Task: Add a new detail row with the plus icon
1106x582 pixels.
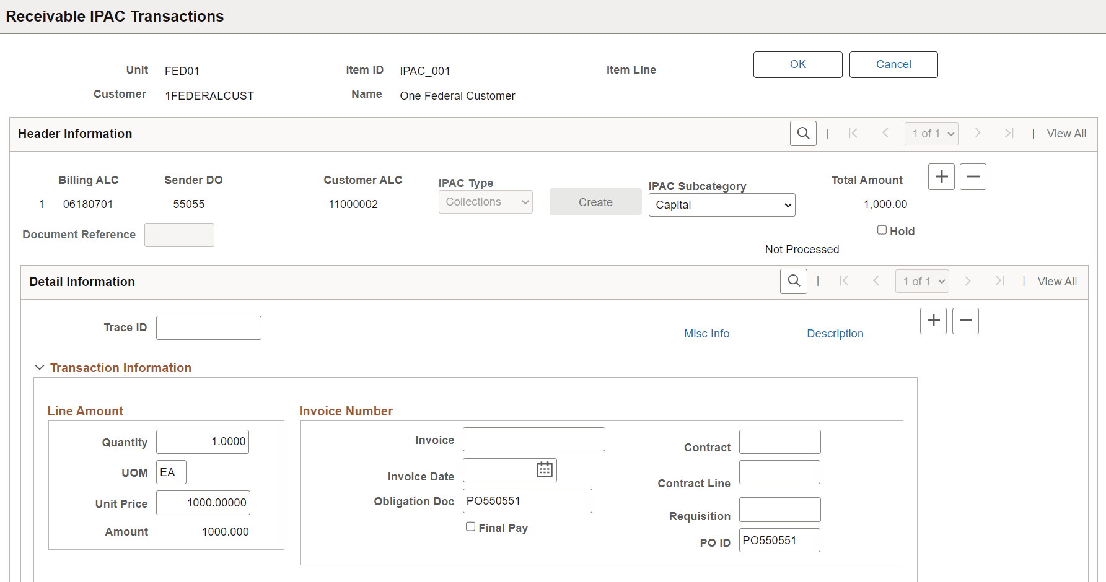Action: tap(933, 321)
